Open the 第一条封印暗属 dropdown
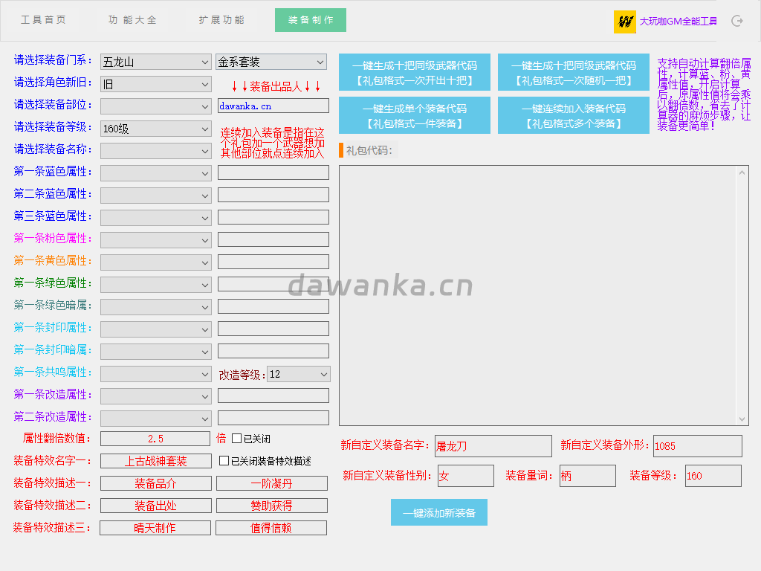 156,352
